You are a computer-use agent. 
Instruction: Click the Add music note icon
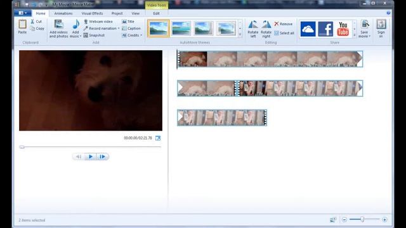[75, 25]
